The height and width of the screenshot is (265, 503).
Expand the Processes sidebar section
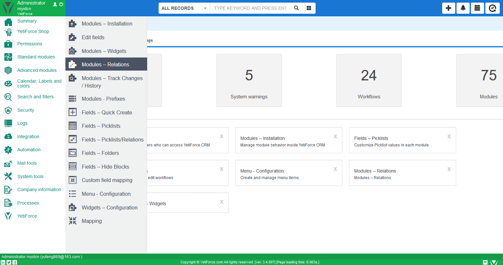click(x=33, y=203)
